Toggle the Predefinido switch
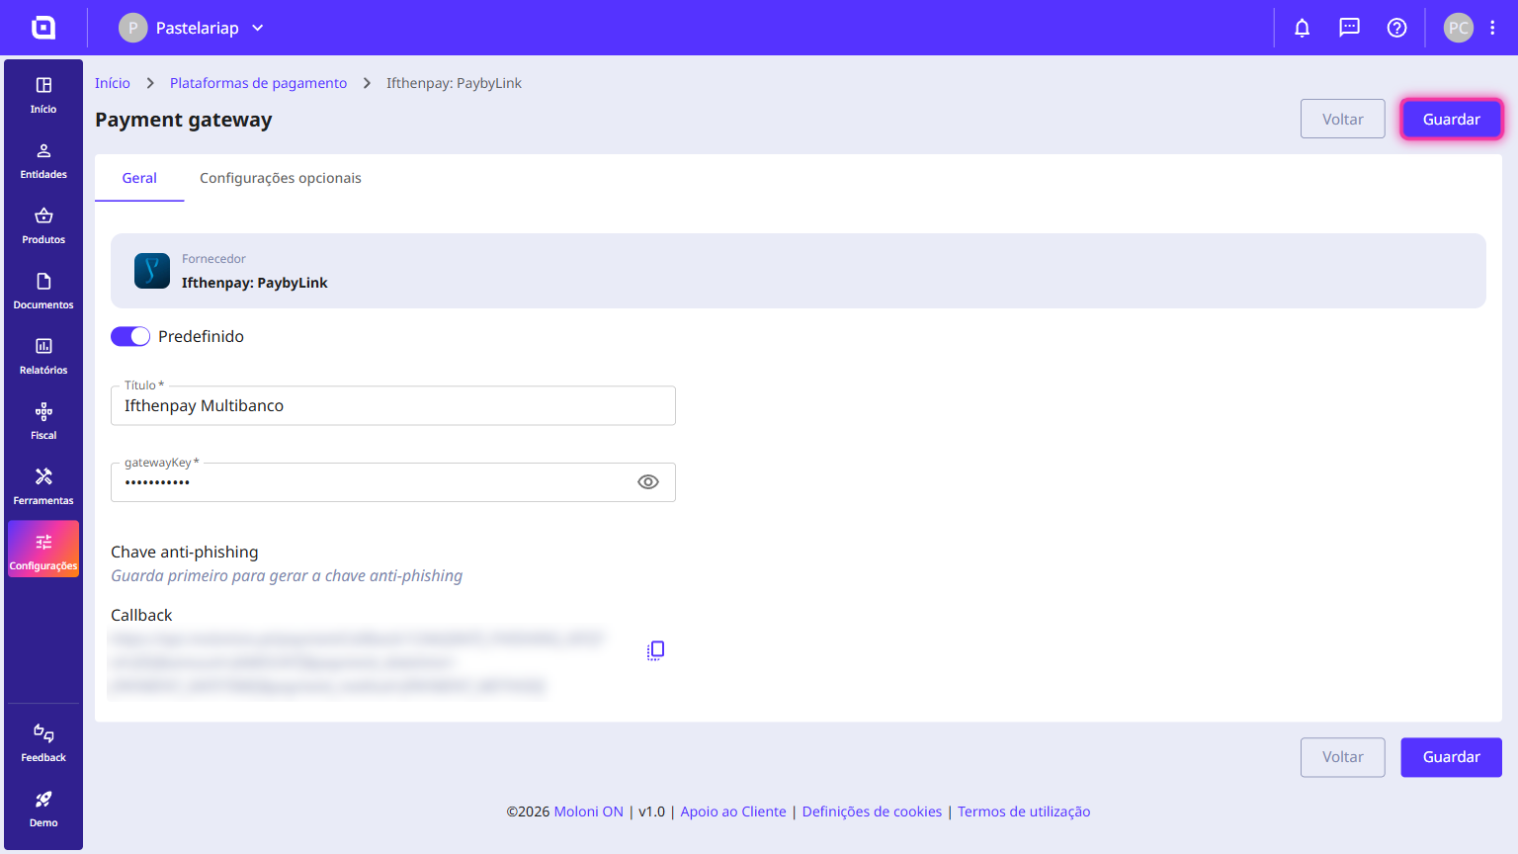The image size is (1518, 854). pos(130,336)
